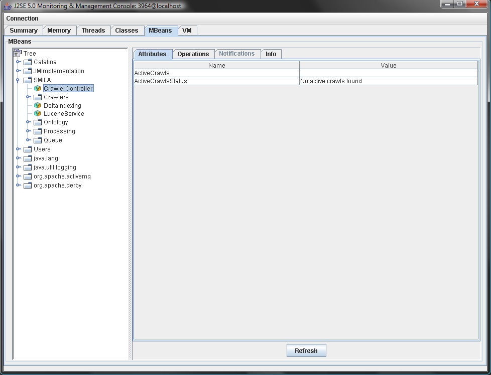Click the Catalina folder icon
Screen dimensions: 491x375
[28, 62]
